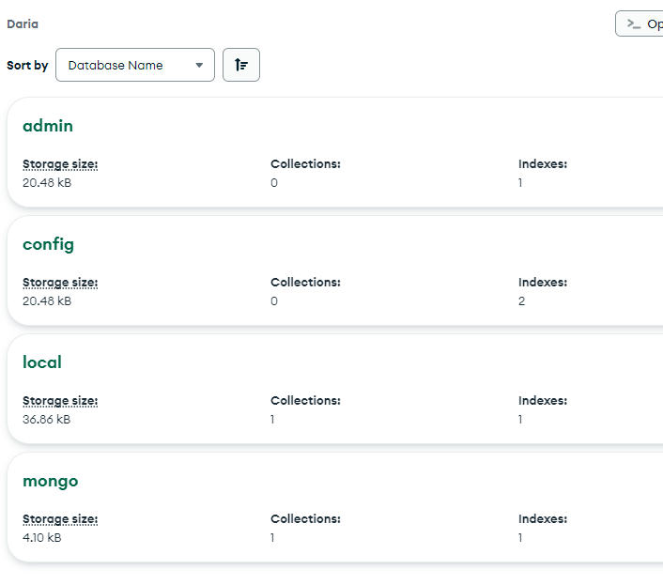663x585 pixels.
Task: Click the caret arrow in the Sort by box
Action: click(x=199, y=65)
